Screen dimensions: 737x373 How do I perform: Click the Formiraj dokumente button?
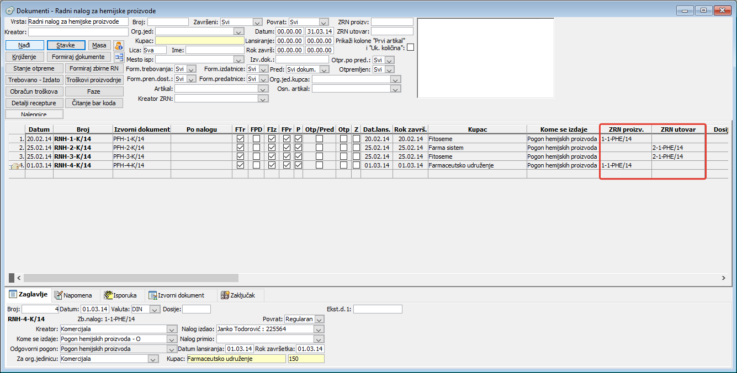[x=79, y=57]
